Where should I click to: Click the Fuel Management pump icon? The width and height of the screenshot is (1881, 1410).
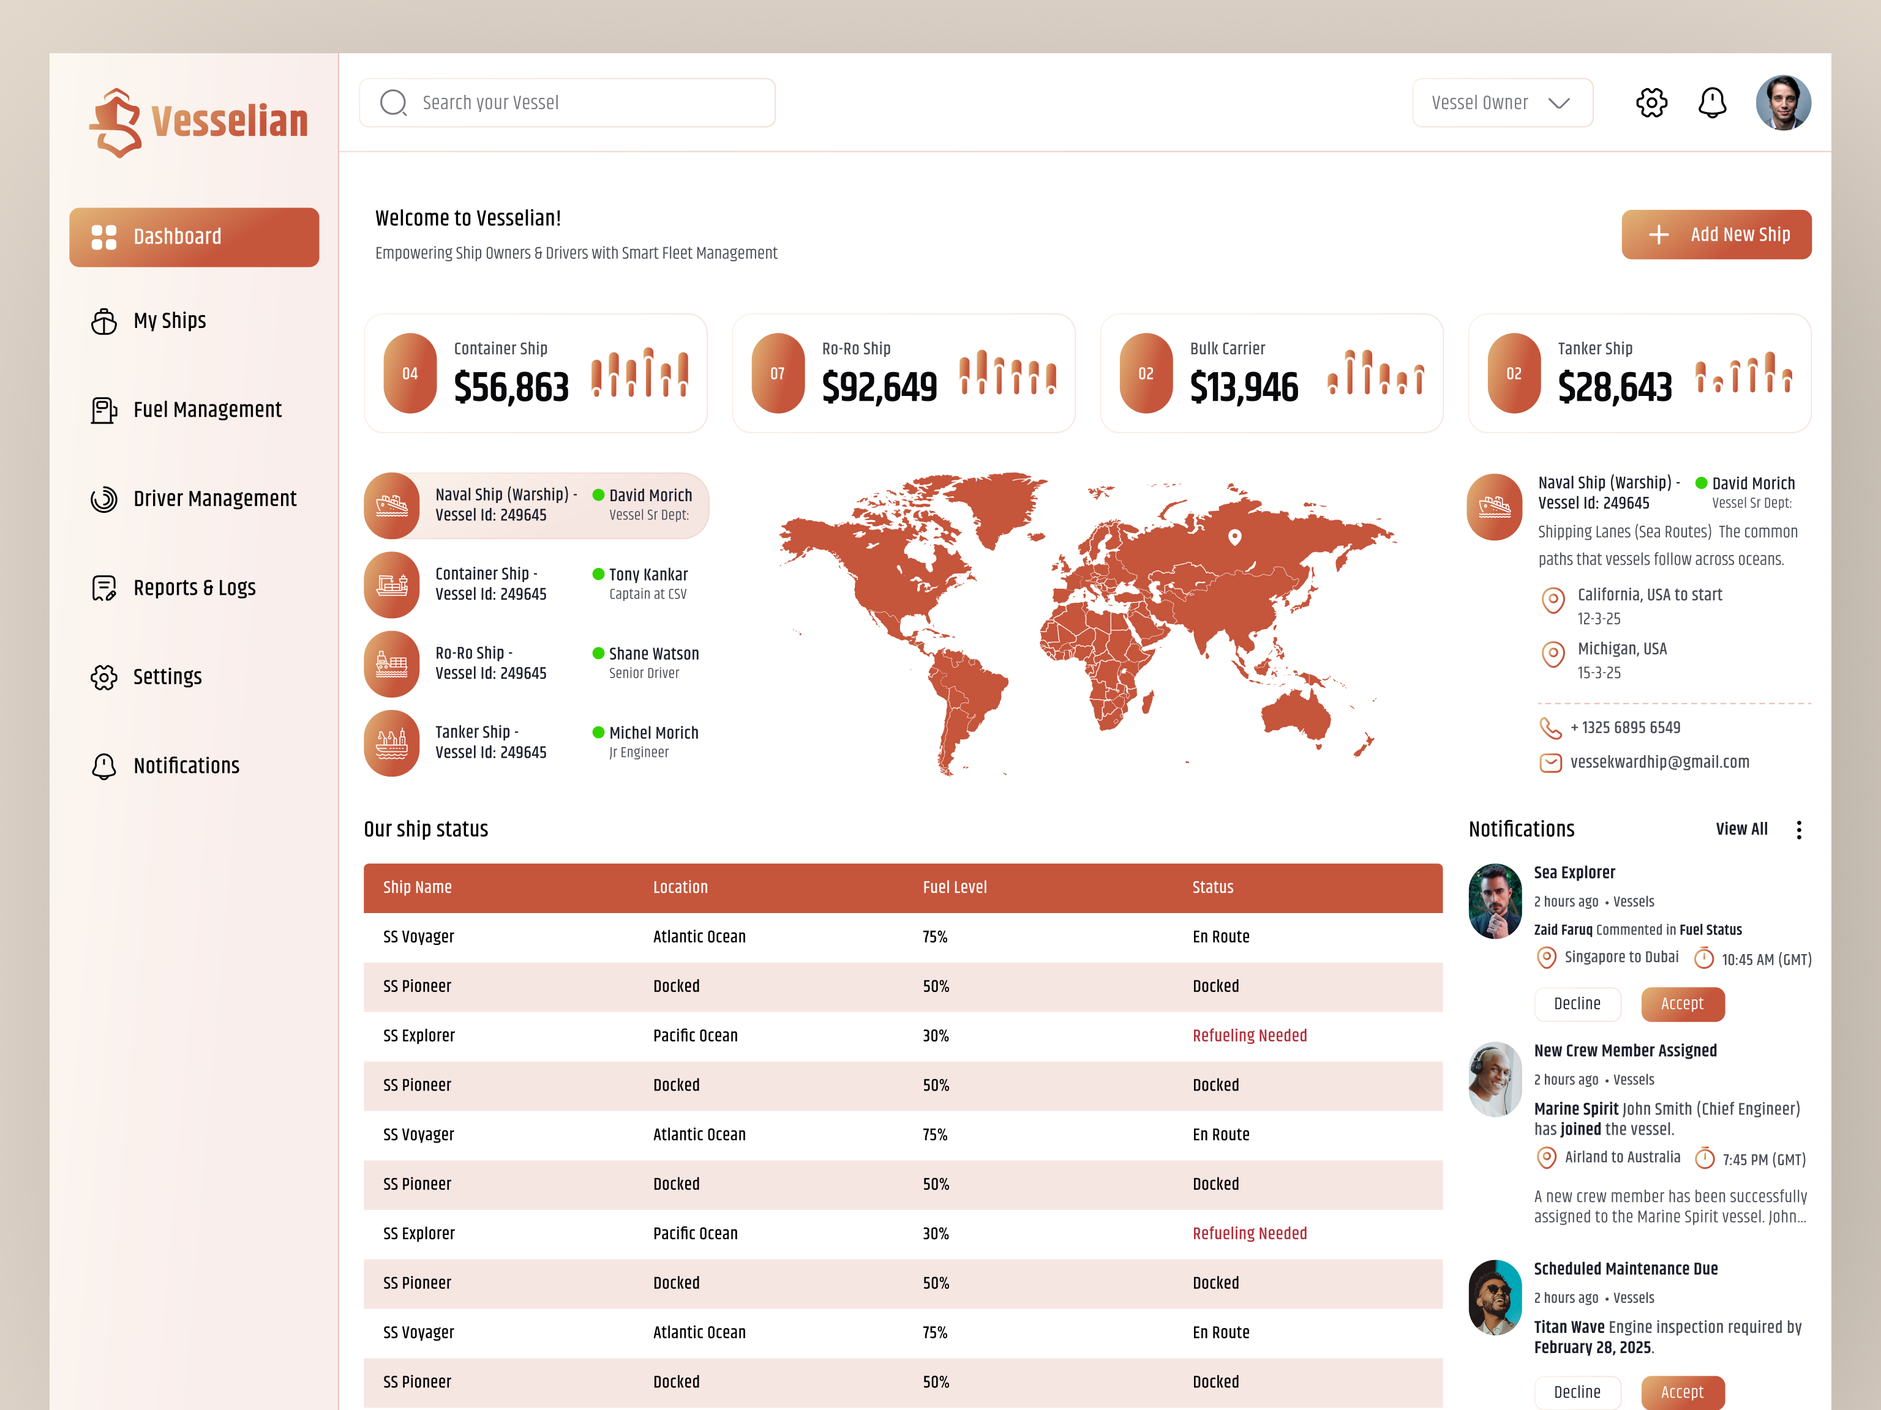pos(103,411)
